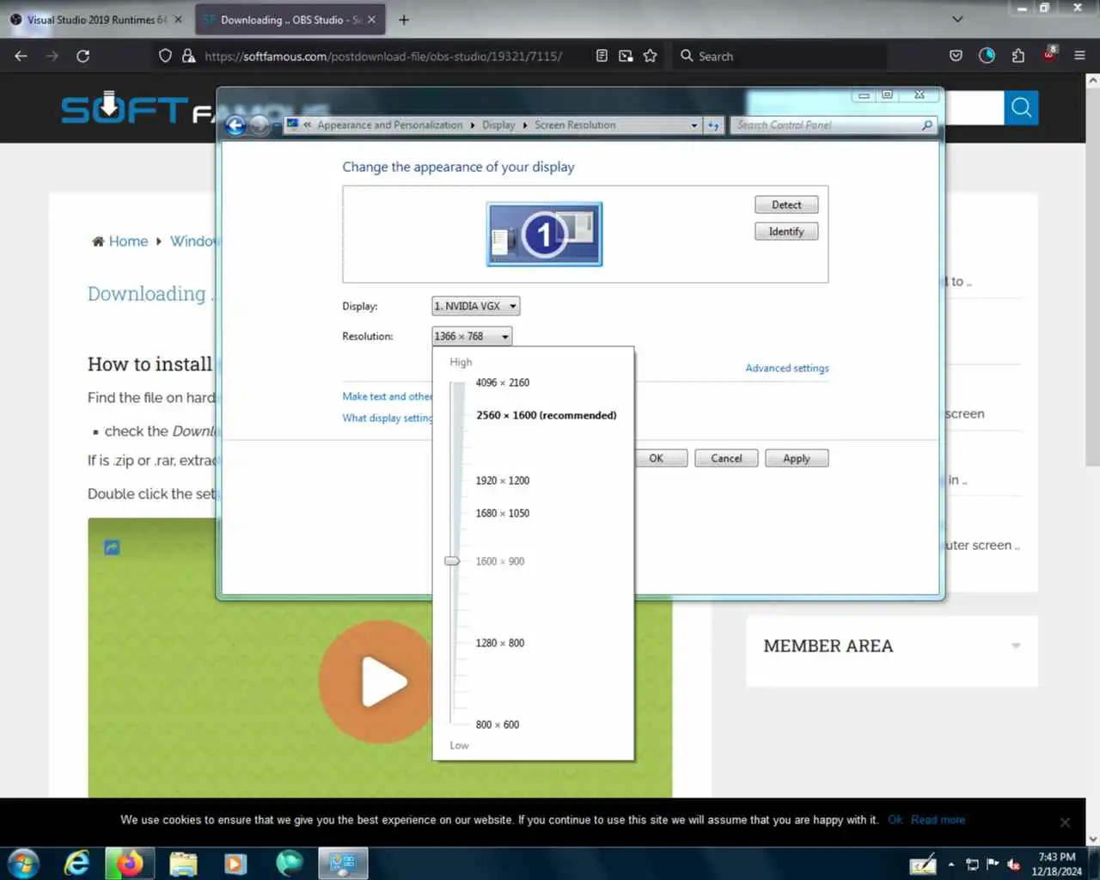The image size is (1100, 880).
Task: Open a new tab with plus icon
Action: point(403,20)
